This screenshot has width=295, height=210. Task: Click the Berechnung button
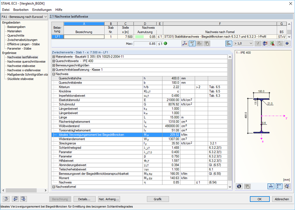click(x=60, y=199)
